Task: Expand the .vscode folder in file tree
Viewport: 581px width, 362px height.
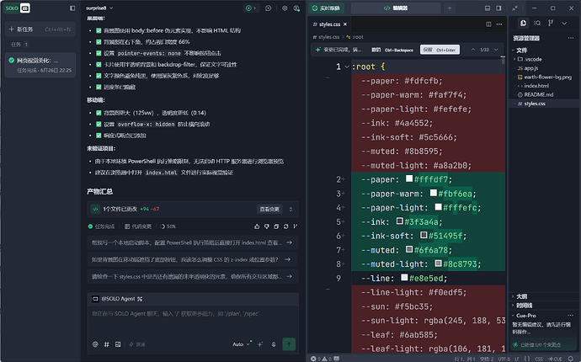Action: tap(529, 59)
